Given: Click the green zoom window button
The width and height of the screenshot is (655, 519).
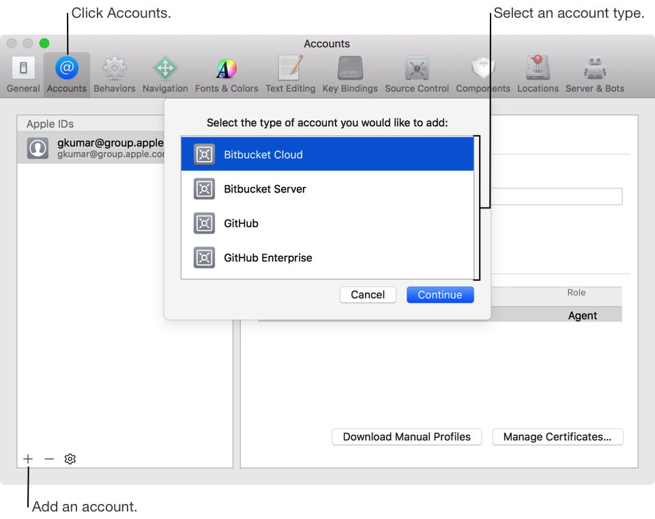Looking at the screenshot, I should (44, 43).
